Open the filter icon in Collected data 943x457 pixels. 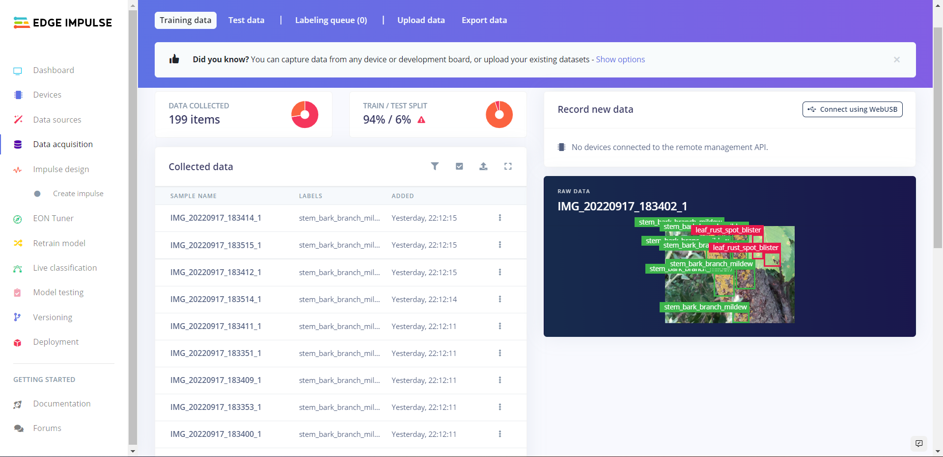tap(435, 166)
